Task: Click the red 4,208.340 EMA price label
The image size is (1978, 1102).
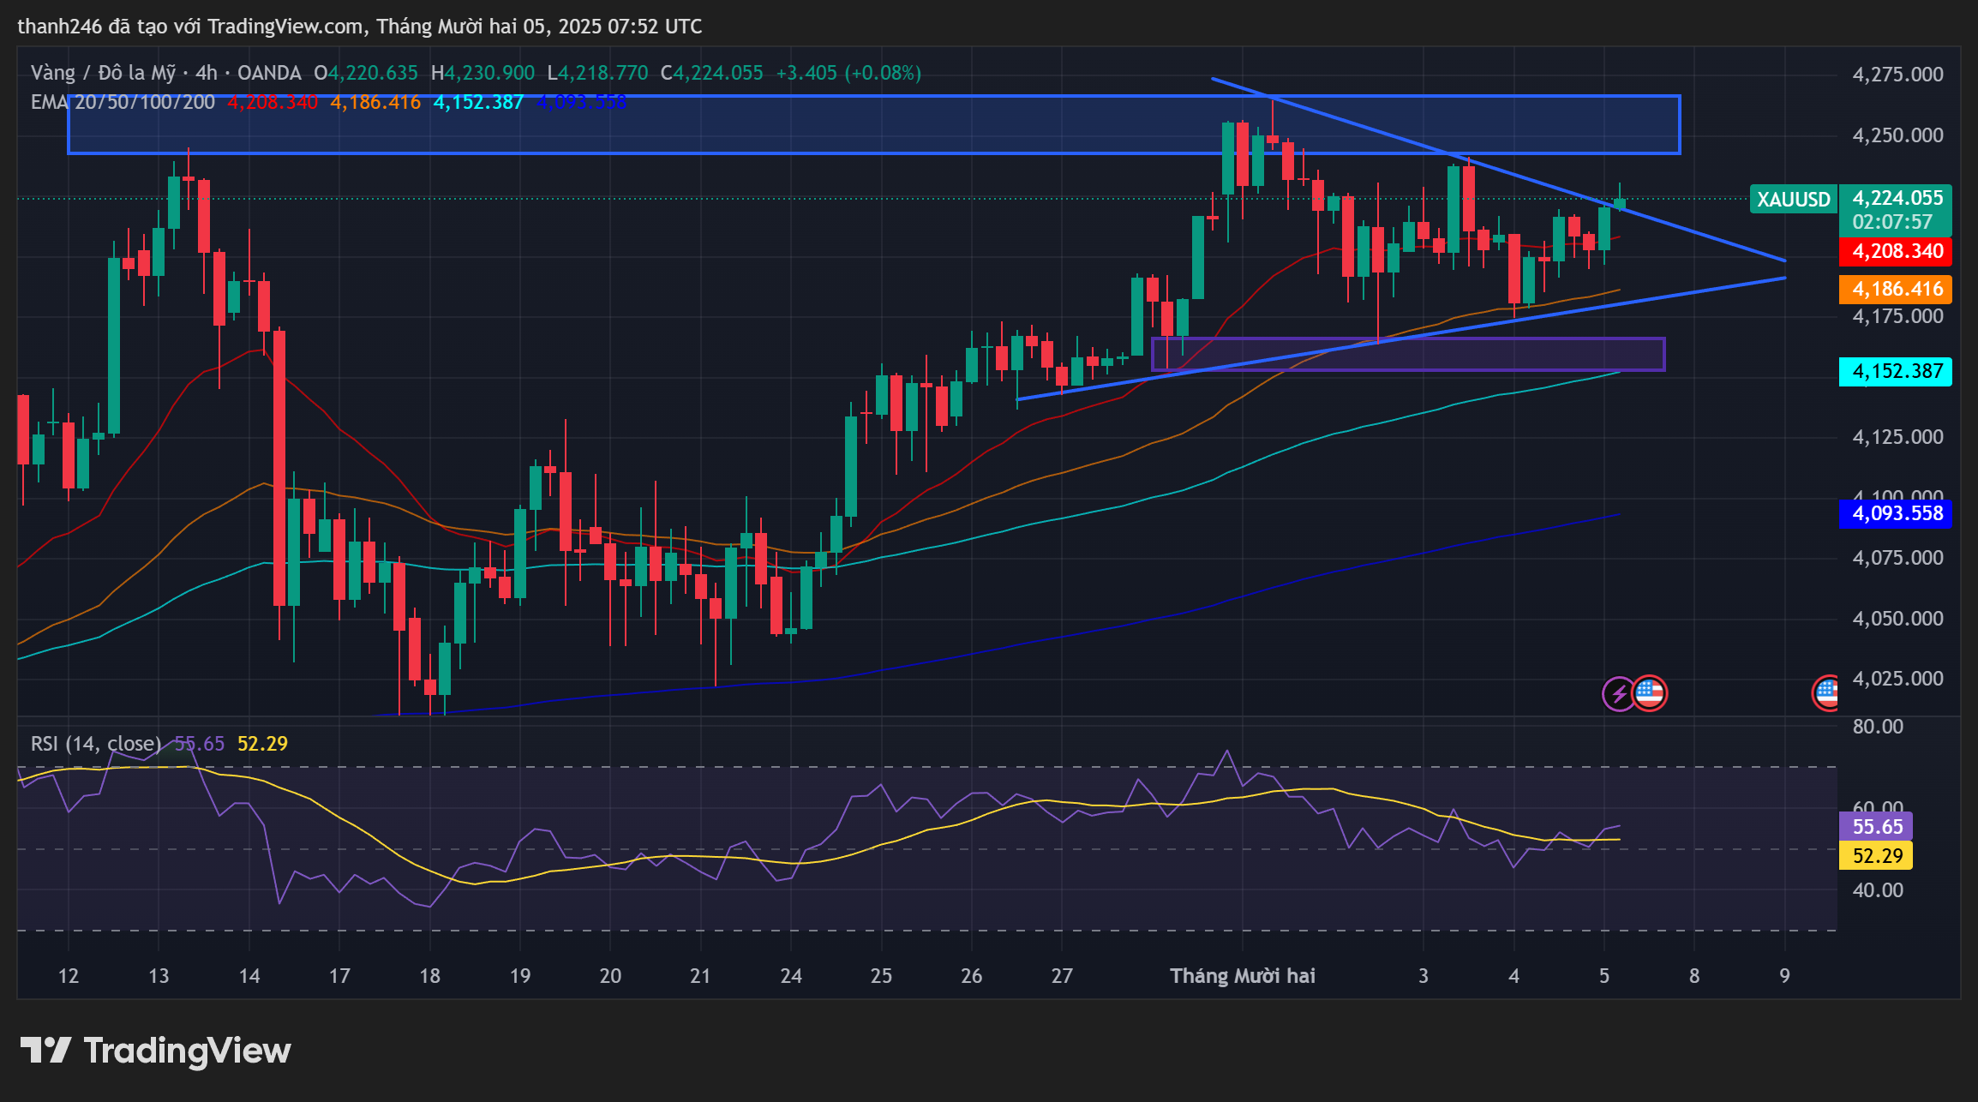Action: (x=1894, y=252)
